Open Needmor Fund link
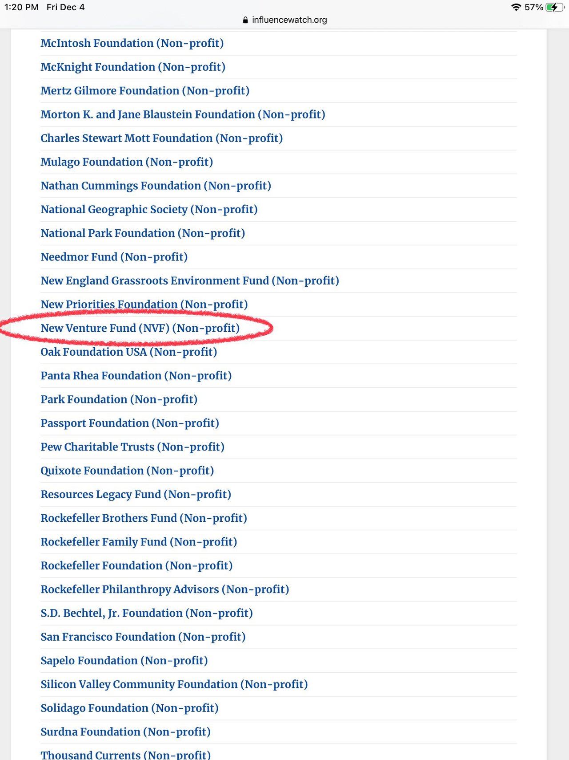The image size is (569, 760). (x=114, y=257)
